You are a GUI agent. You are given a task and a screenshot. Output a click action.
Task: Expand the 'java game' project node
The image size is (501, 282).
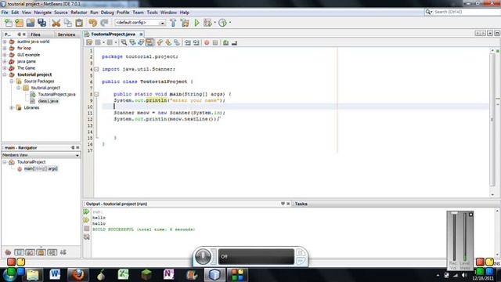pyautogui.click(x=5, y=61)
